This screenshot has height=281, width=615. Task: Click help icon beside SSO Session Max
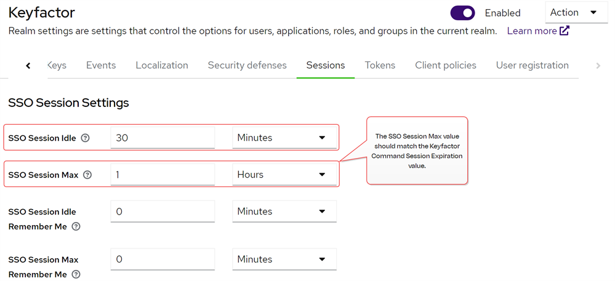tap(87, 175)
